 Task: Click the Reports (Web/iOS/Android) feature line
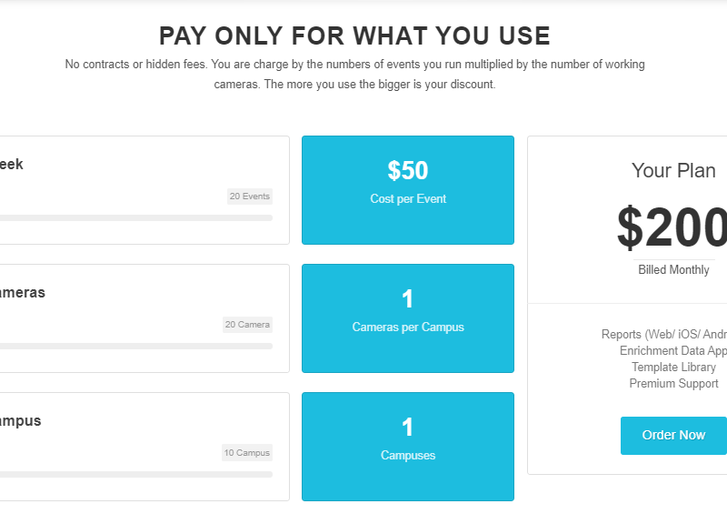(x=665, y=335)
